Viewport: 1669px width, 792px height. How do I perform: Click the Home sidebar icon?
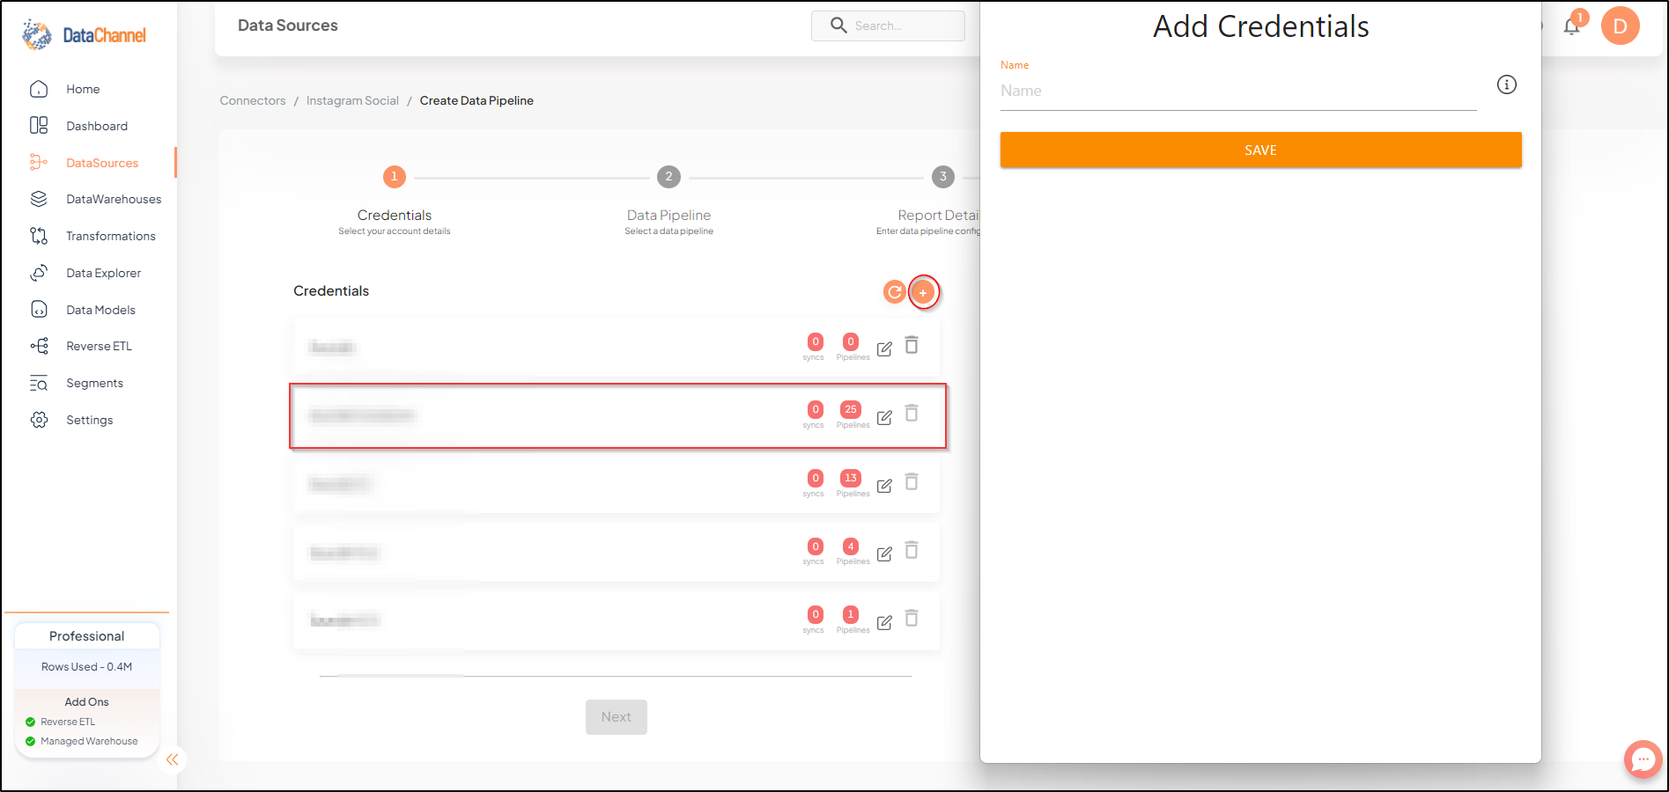[x=39, y=89]
